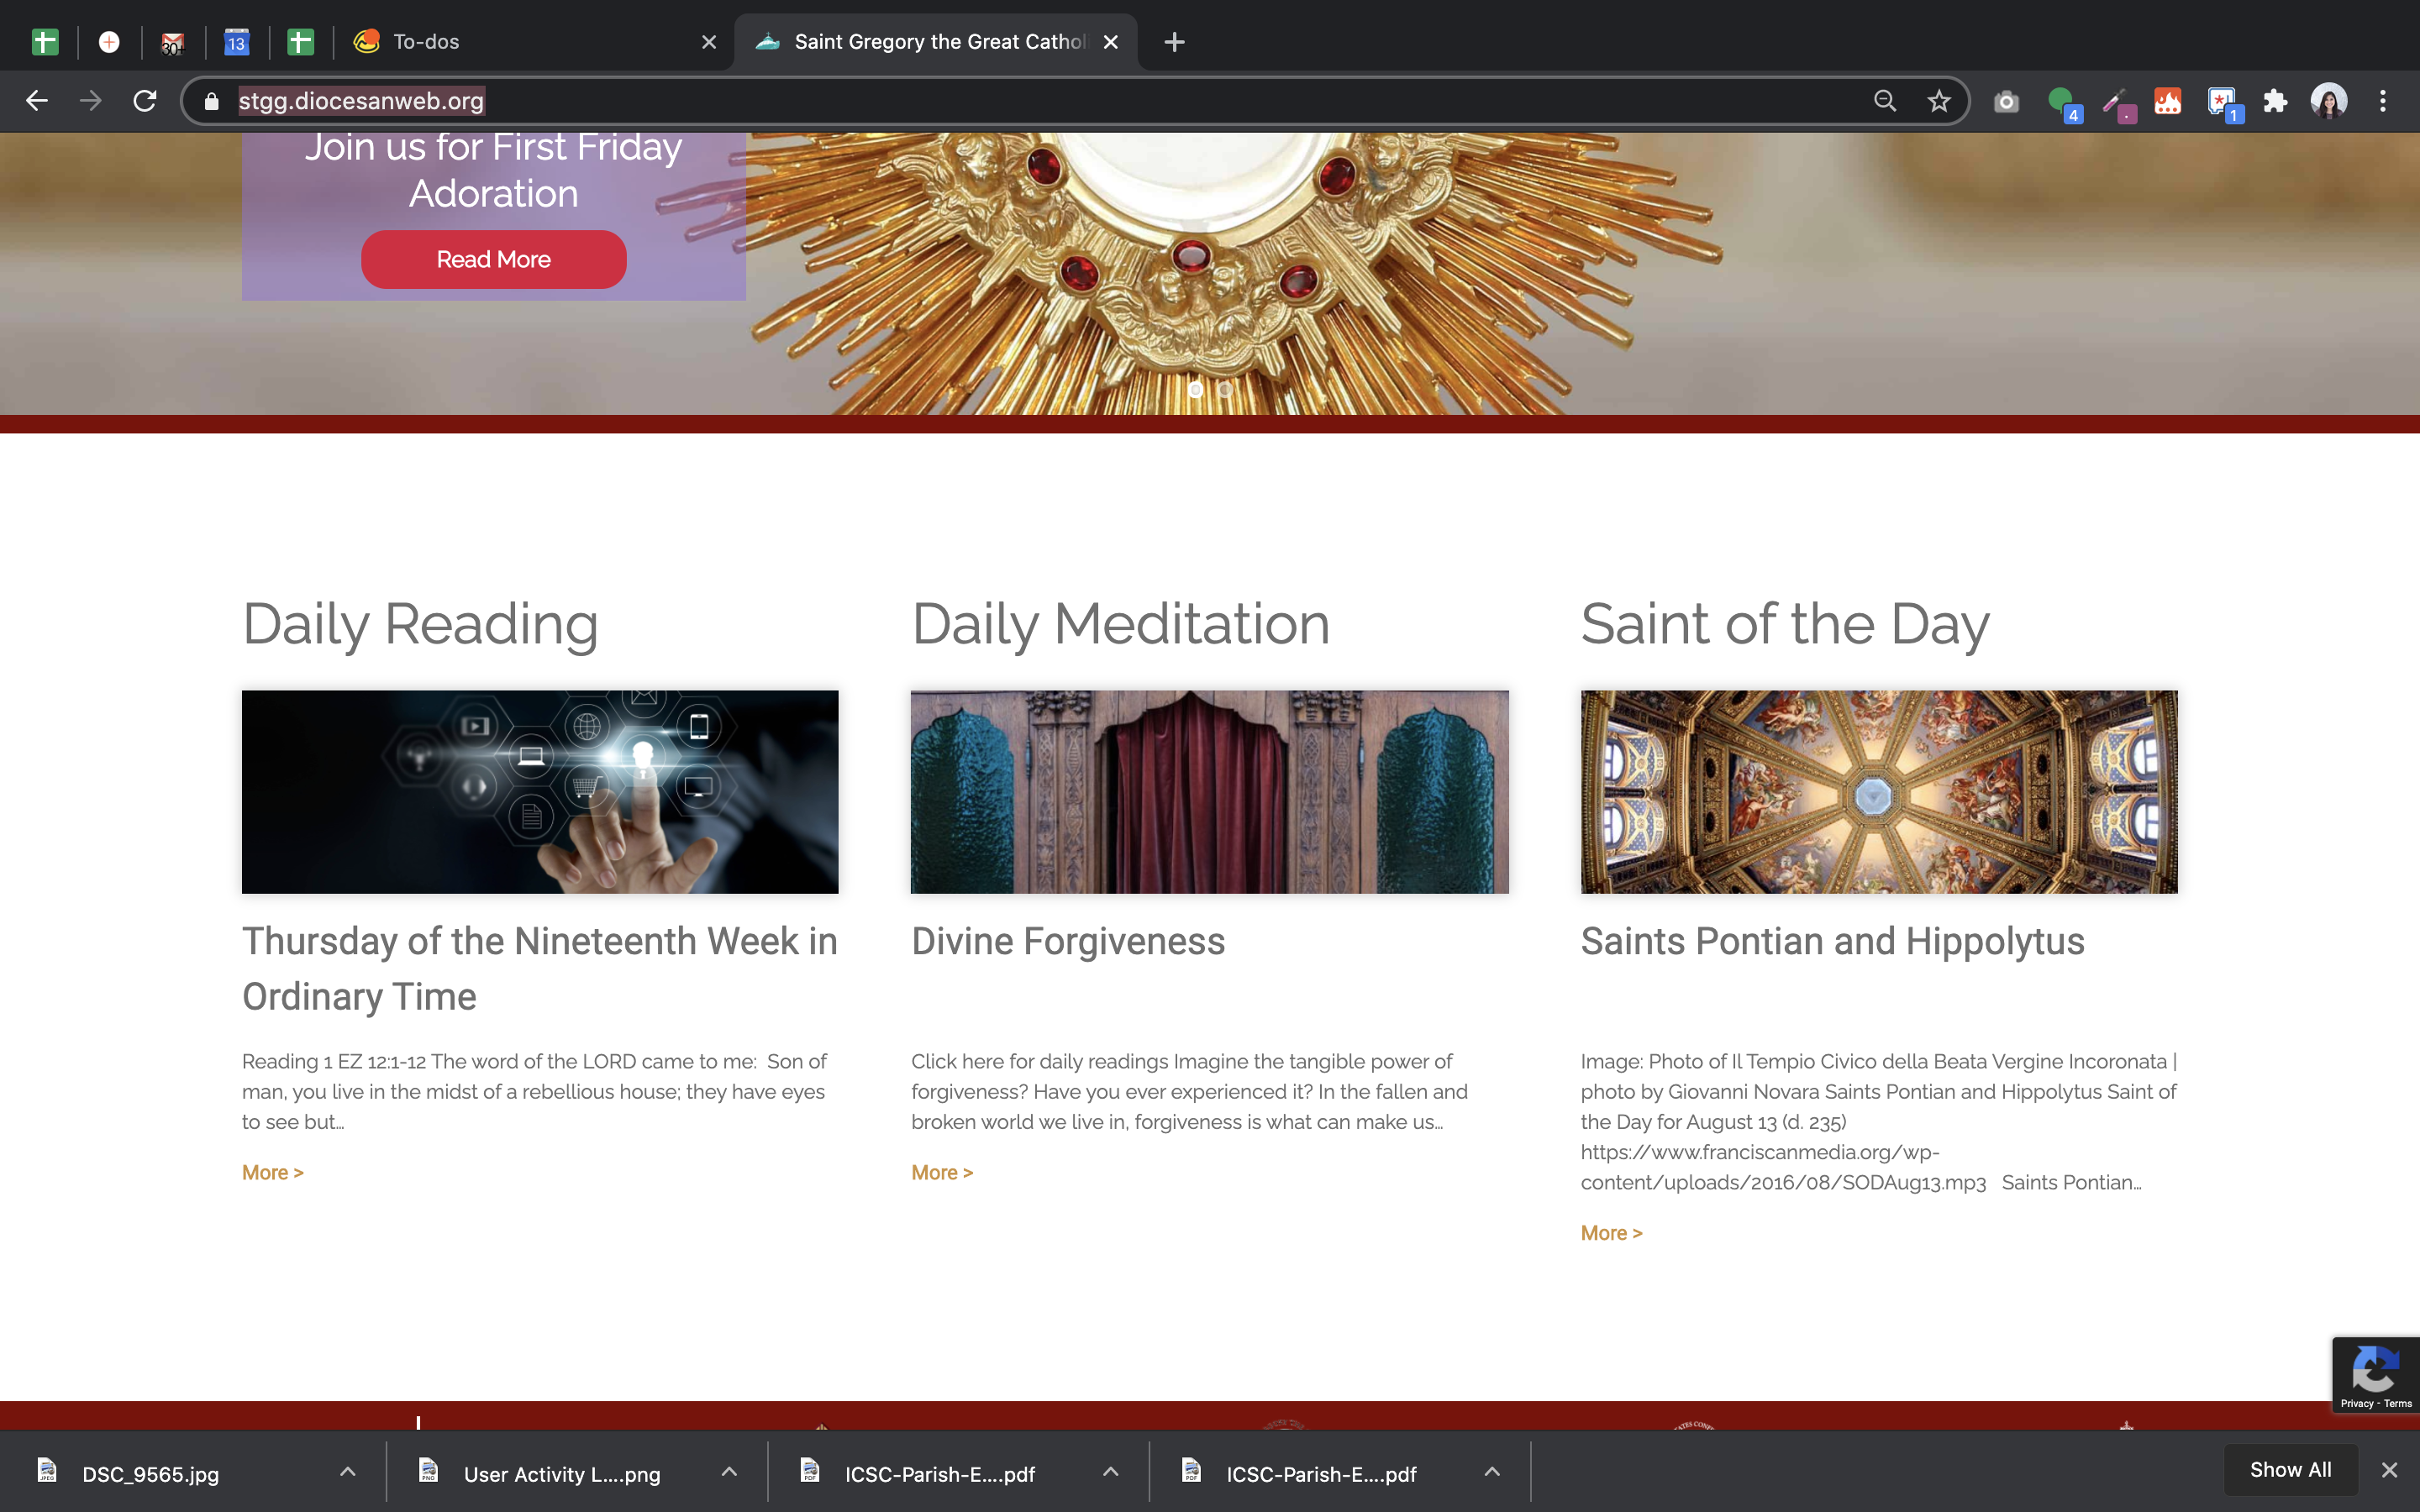Select the second carousel slide dot

(1225, 390)
